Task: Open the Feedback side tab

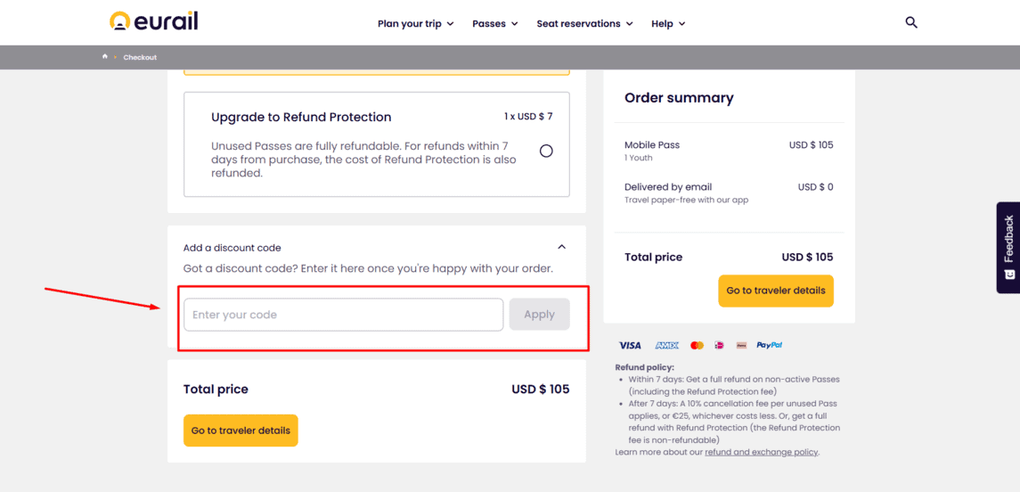Action: (x=1008, y=247)
